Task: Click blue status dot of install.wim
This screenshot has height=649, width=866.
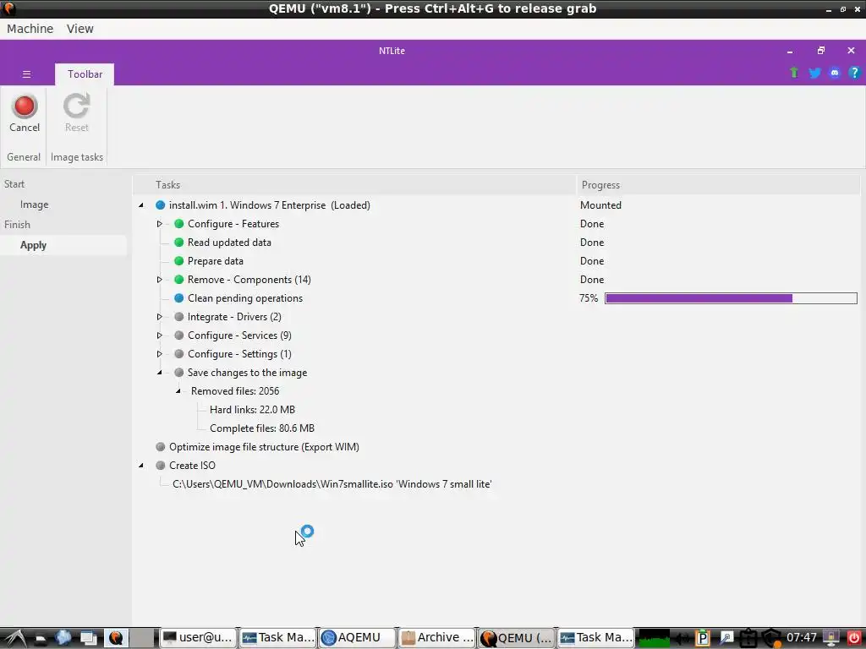Action: click(x=160, y=205)
